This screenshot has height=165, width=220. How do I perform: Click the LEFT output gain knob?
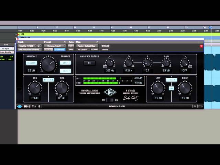[158, 88]
